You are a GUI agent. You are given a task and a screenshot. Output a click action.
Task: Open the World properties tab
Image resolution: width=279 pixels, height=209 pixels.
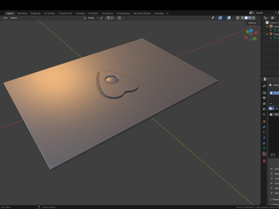[x=264, y=114]
